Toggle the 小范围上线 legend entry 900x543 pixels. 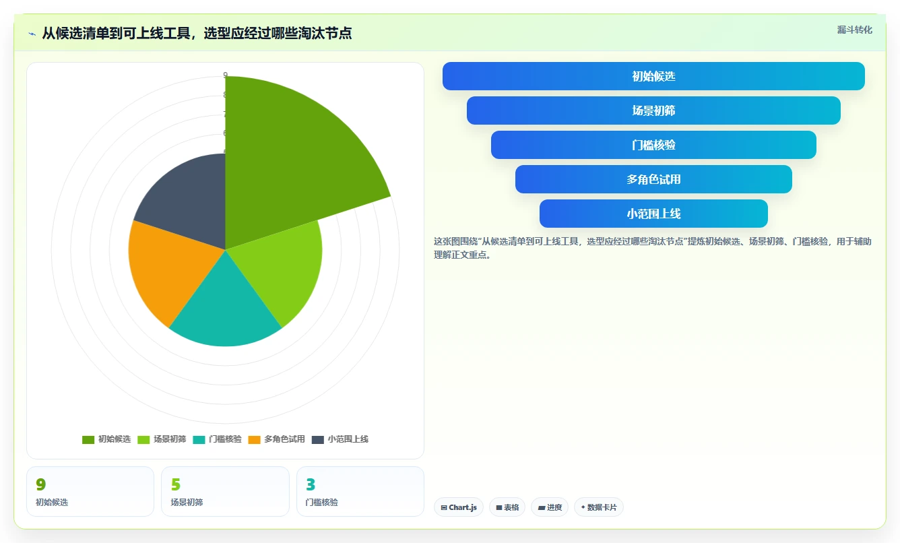(340, 439)
